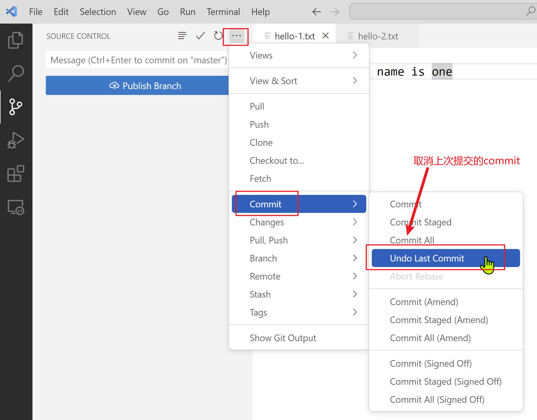The image size is (537, 420).
Task: Expand the Stash submenu
Action: pyautogui.click(x=299, y=294)
